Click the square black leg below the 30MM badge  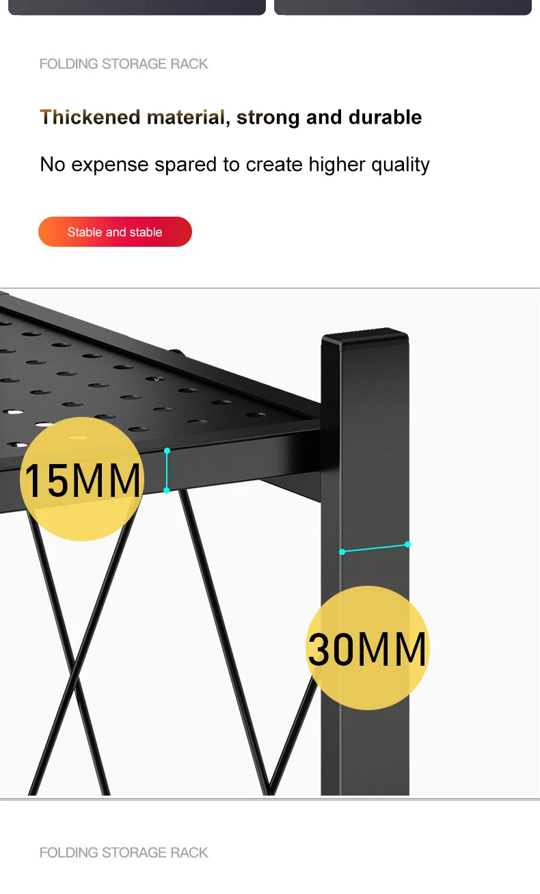(x=365, y=752)
